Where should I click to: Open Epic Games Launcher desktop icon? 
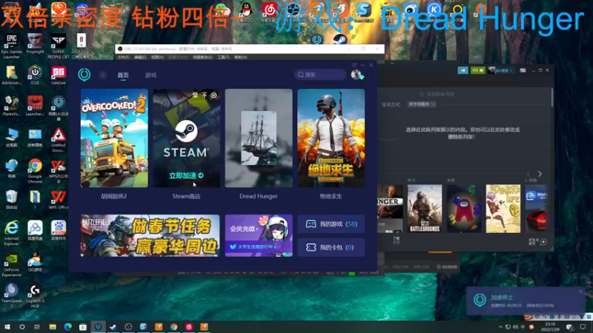point(11,47)
